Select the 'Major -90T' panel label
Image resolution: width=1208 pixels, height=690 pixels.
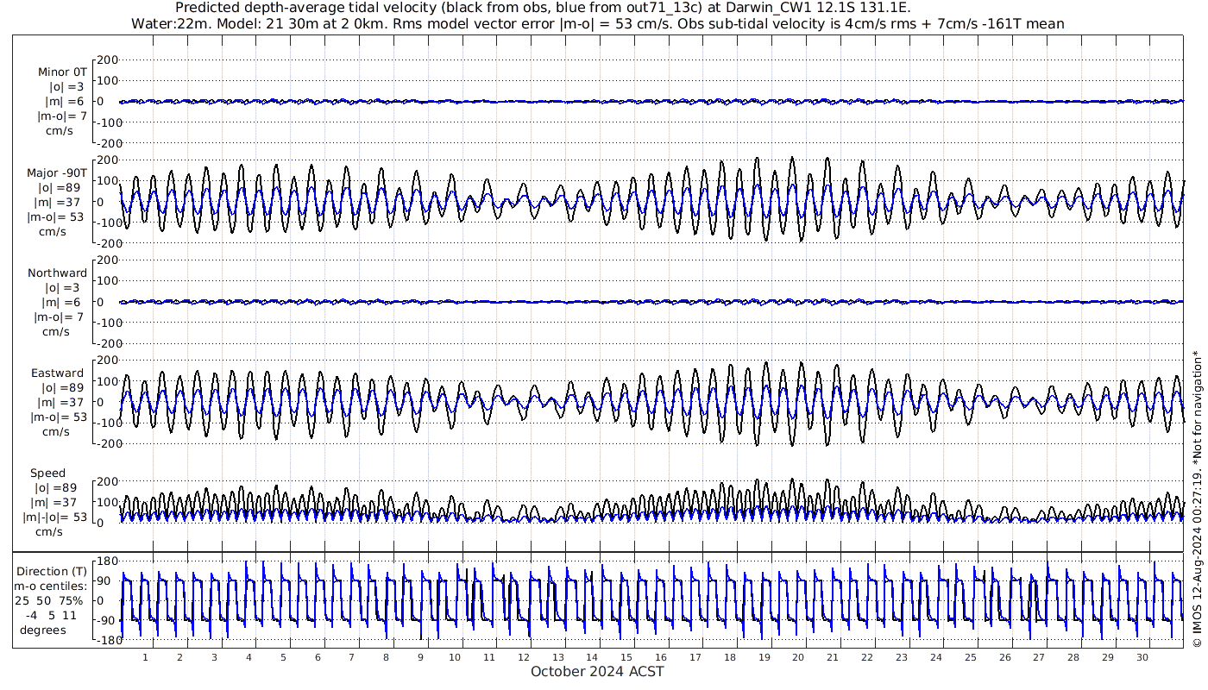(57, 172)
